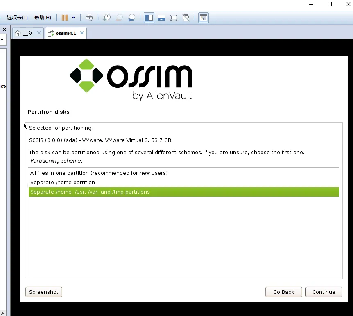The image size is (353, 316).
Task: Open console view settings icon
Action: (204, 18)
